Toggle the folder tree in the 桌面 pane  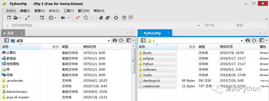tap(7, 40)
